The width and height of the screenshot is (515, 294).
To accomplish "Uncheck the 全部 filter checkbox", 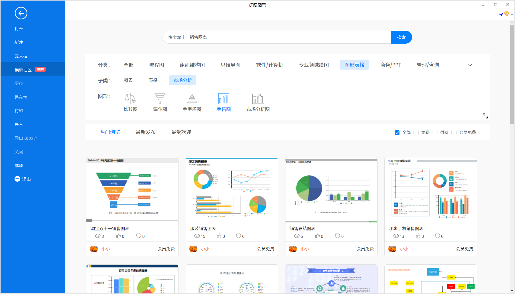I will pyautogui.click(x=397, y=133).
